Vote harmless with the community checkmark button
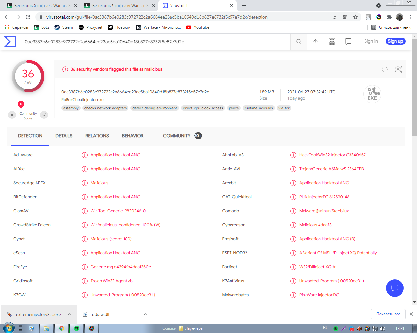This screenshot has height=333, width=417. (44, 115)
